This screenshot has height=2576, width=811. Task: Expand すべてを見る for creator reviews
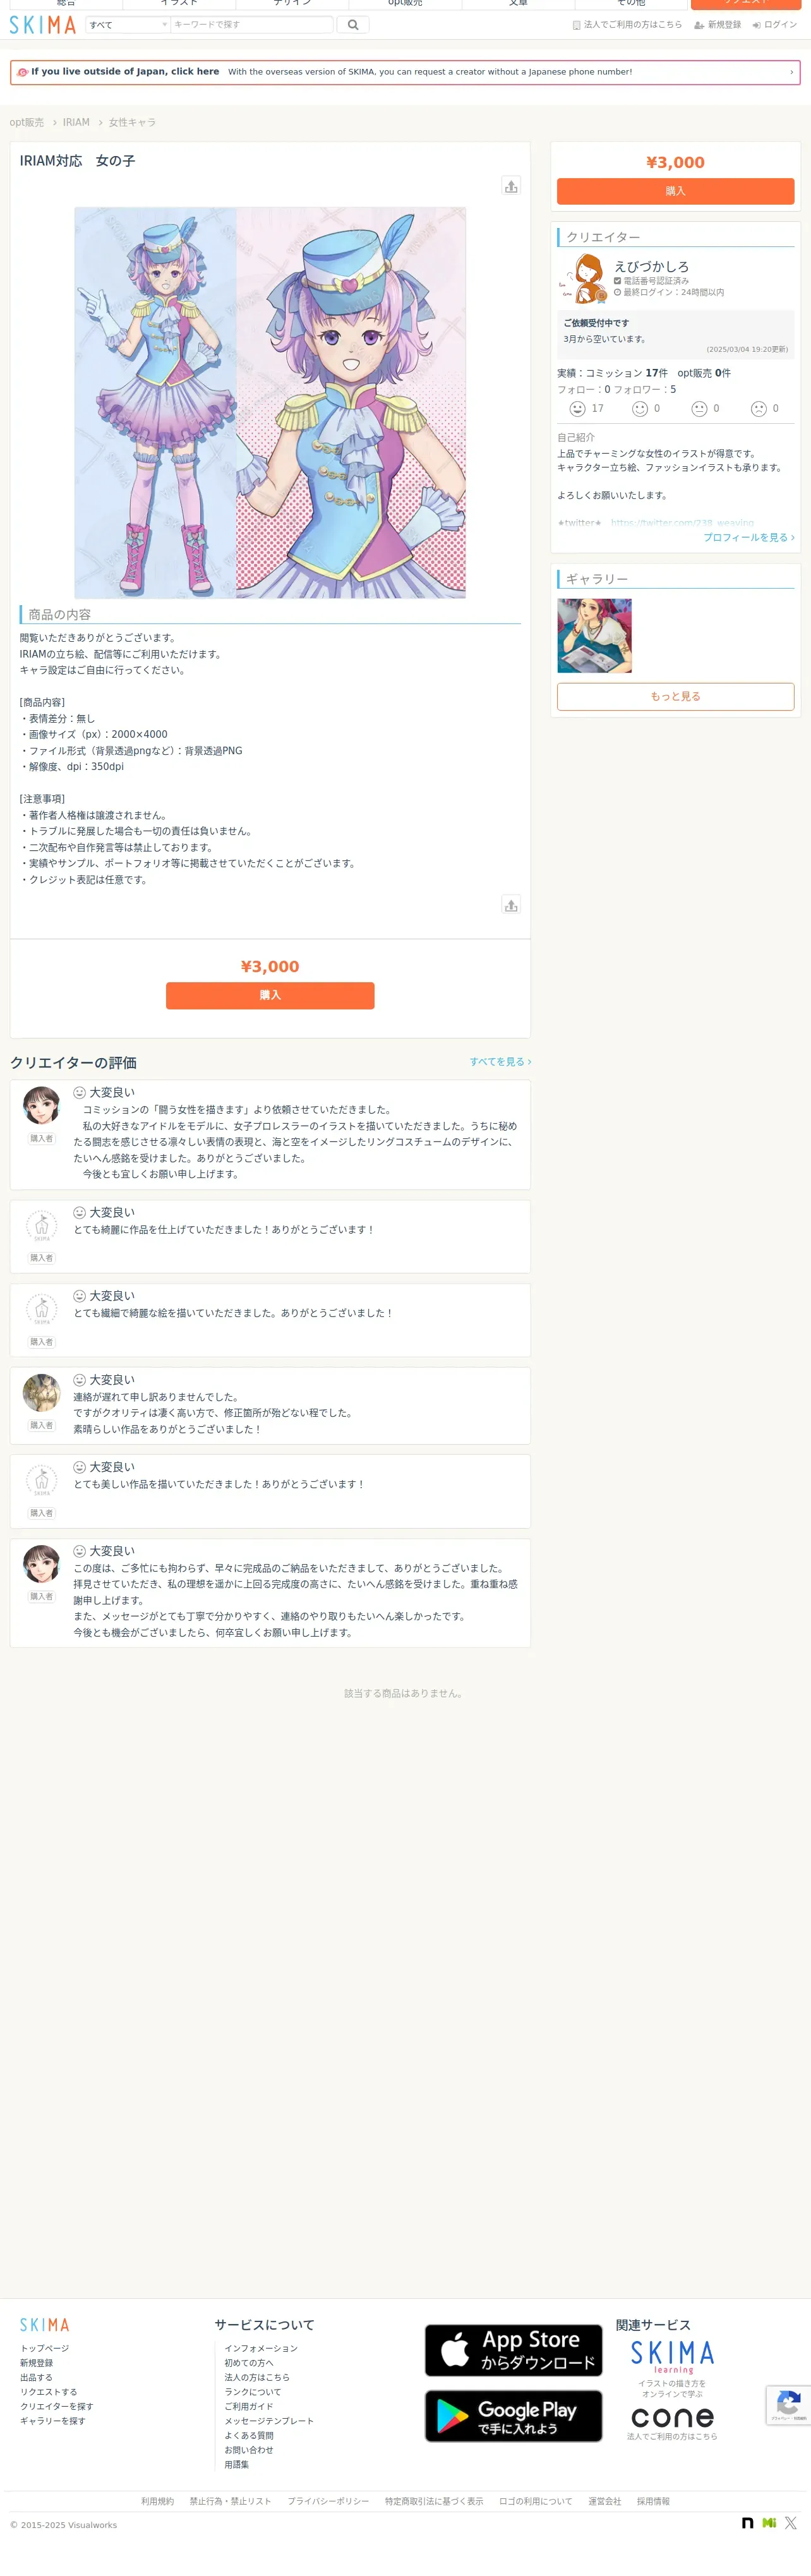point(500,1062)
